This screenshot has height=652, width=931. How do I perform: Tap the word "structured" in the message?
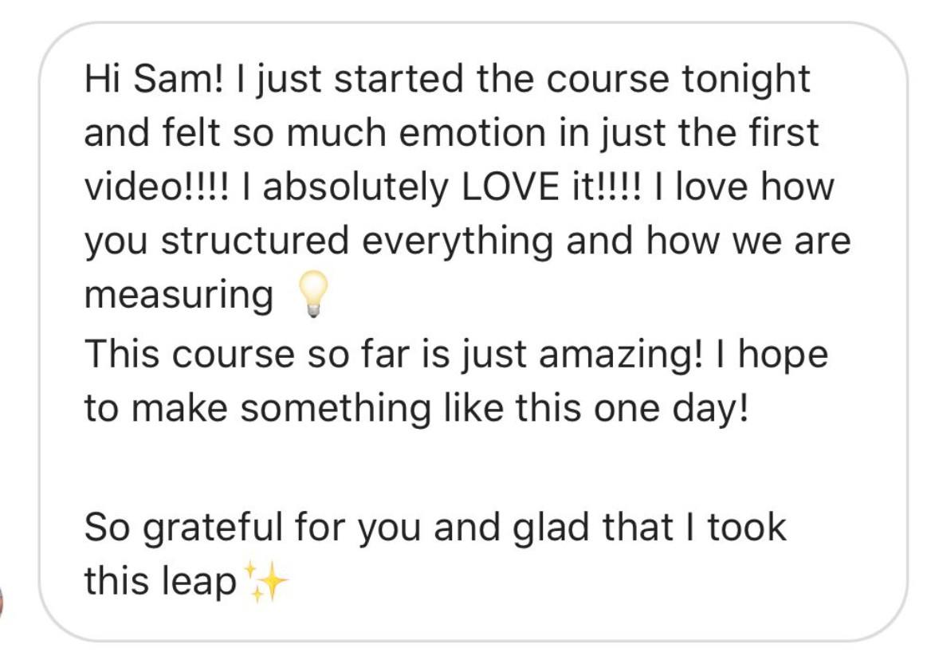pyautogui.click(x=255, y=241)
